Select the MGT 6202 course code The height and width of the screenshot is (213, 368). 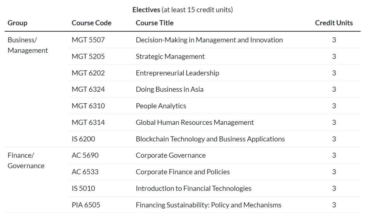pyautogui.click(x=88, y=73)
